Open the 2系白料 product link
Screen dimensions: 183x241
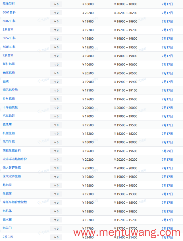[x=8, y=237]
